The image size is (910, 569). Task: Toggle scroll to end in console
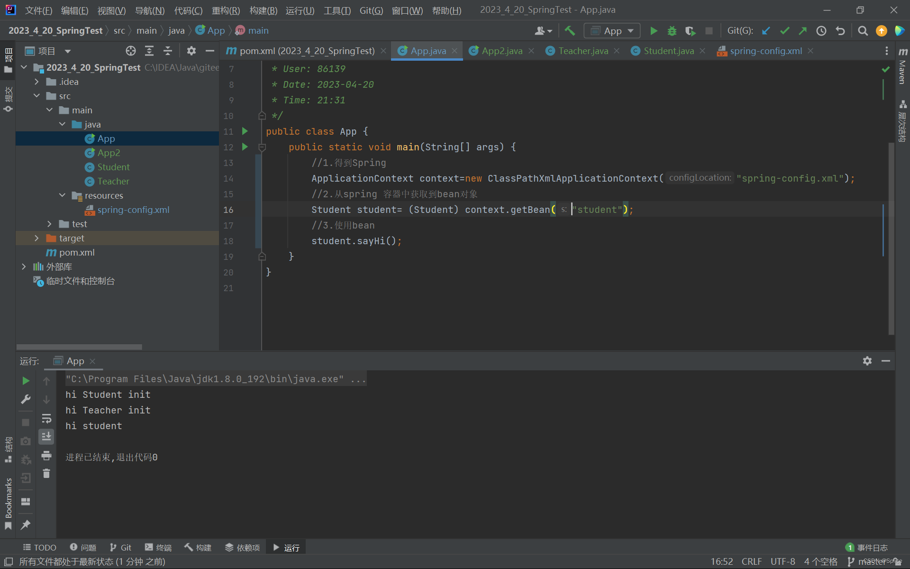pyautogui.click(x=46, y=436)
